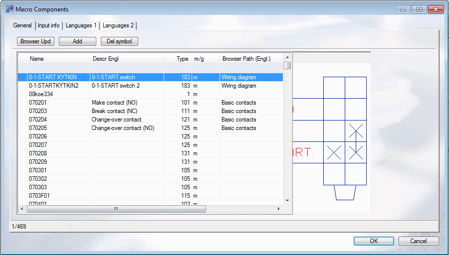The image size is (449, 255).
Task: Switch to the Input info tab
Action: (x=48, y=25)
